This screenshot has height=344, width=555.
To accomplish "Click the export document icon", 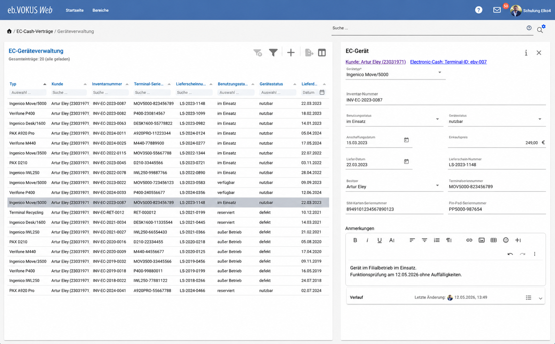I will pyautogui.click(x=309, y=53).
